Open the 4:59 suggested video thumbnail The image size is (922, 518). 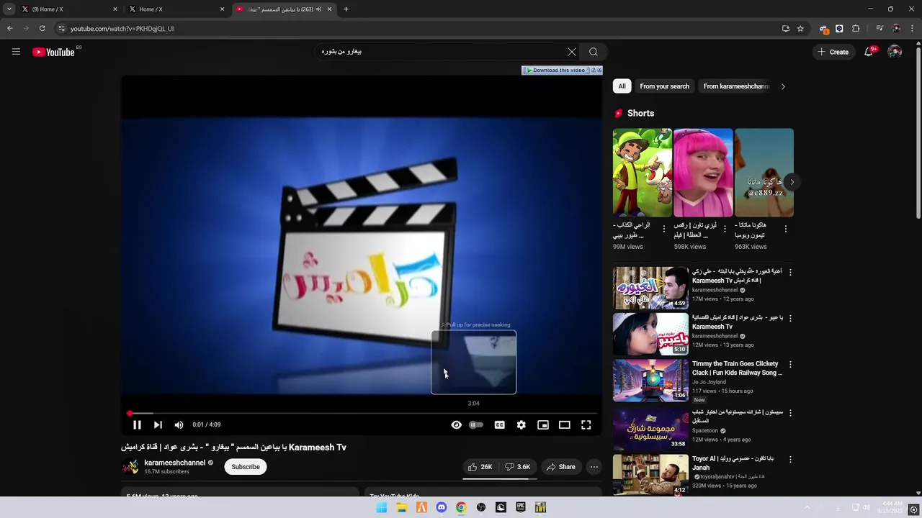[650, 288]
